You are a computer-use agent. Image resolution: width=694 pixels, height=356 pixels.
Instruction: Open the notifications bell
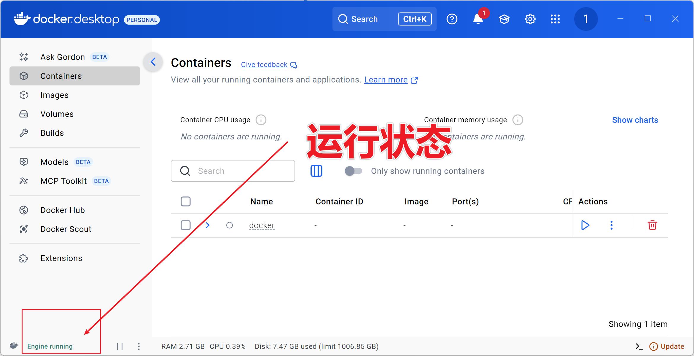pyautogui.click(x=478, y=20)
